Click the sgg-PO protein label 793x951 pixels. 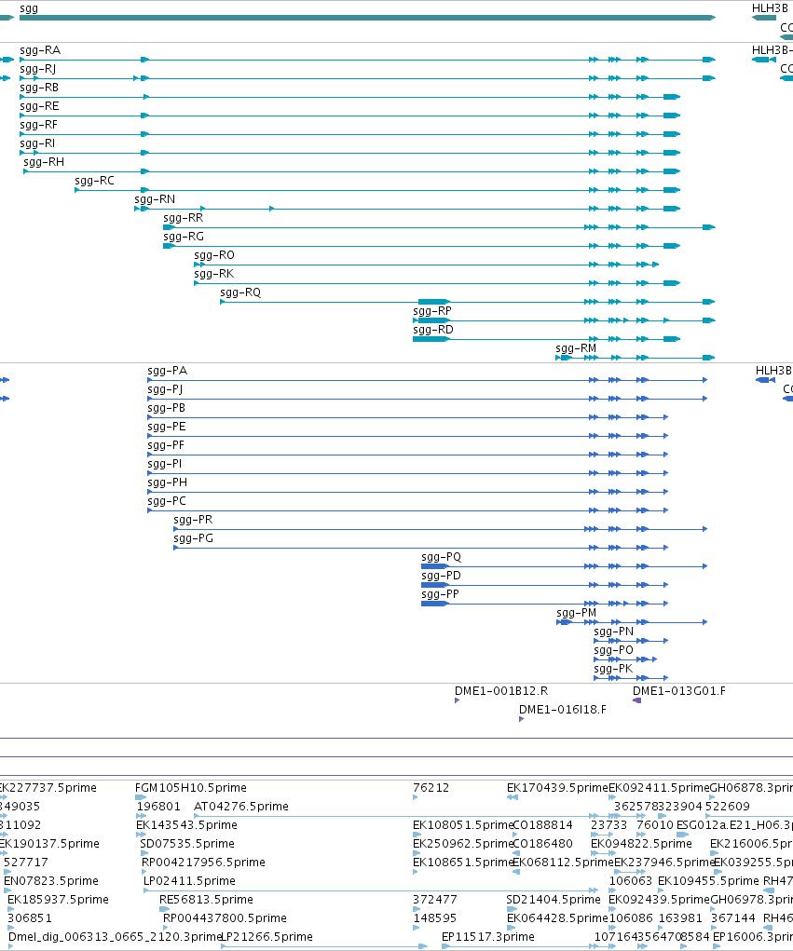click(614, 650)
